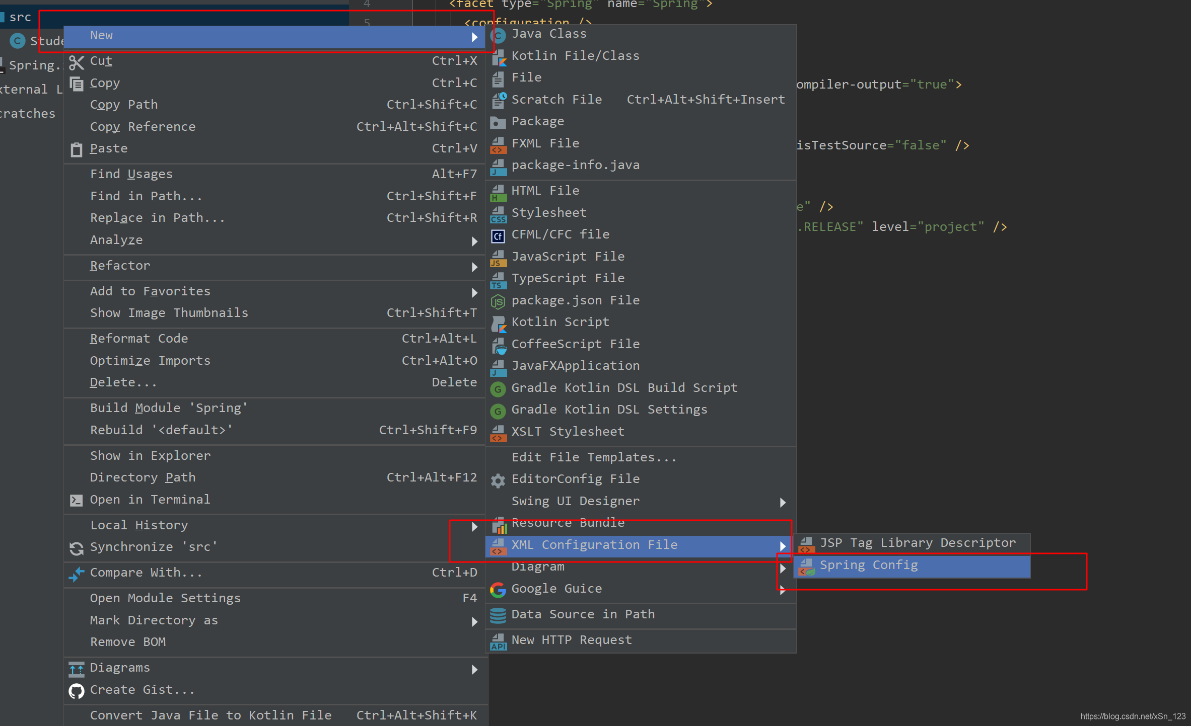The width and height of the screenshot is (1191, 726).
Task: Click the Scratch File icon
Action: point(499,100)
